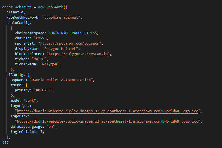
Task: Click the ticker value "MATIC"
Action: pyautogui.click(x=39, y=59)
